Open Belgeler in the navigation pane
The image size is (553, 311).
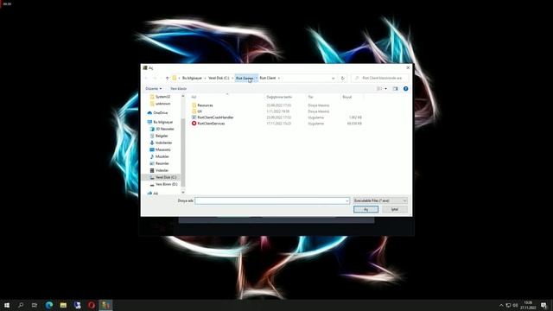click(162, 136)
